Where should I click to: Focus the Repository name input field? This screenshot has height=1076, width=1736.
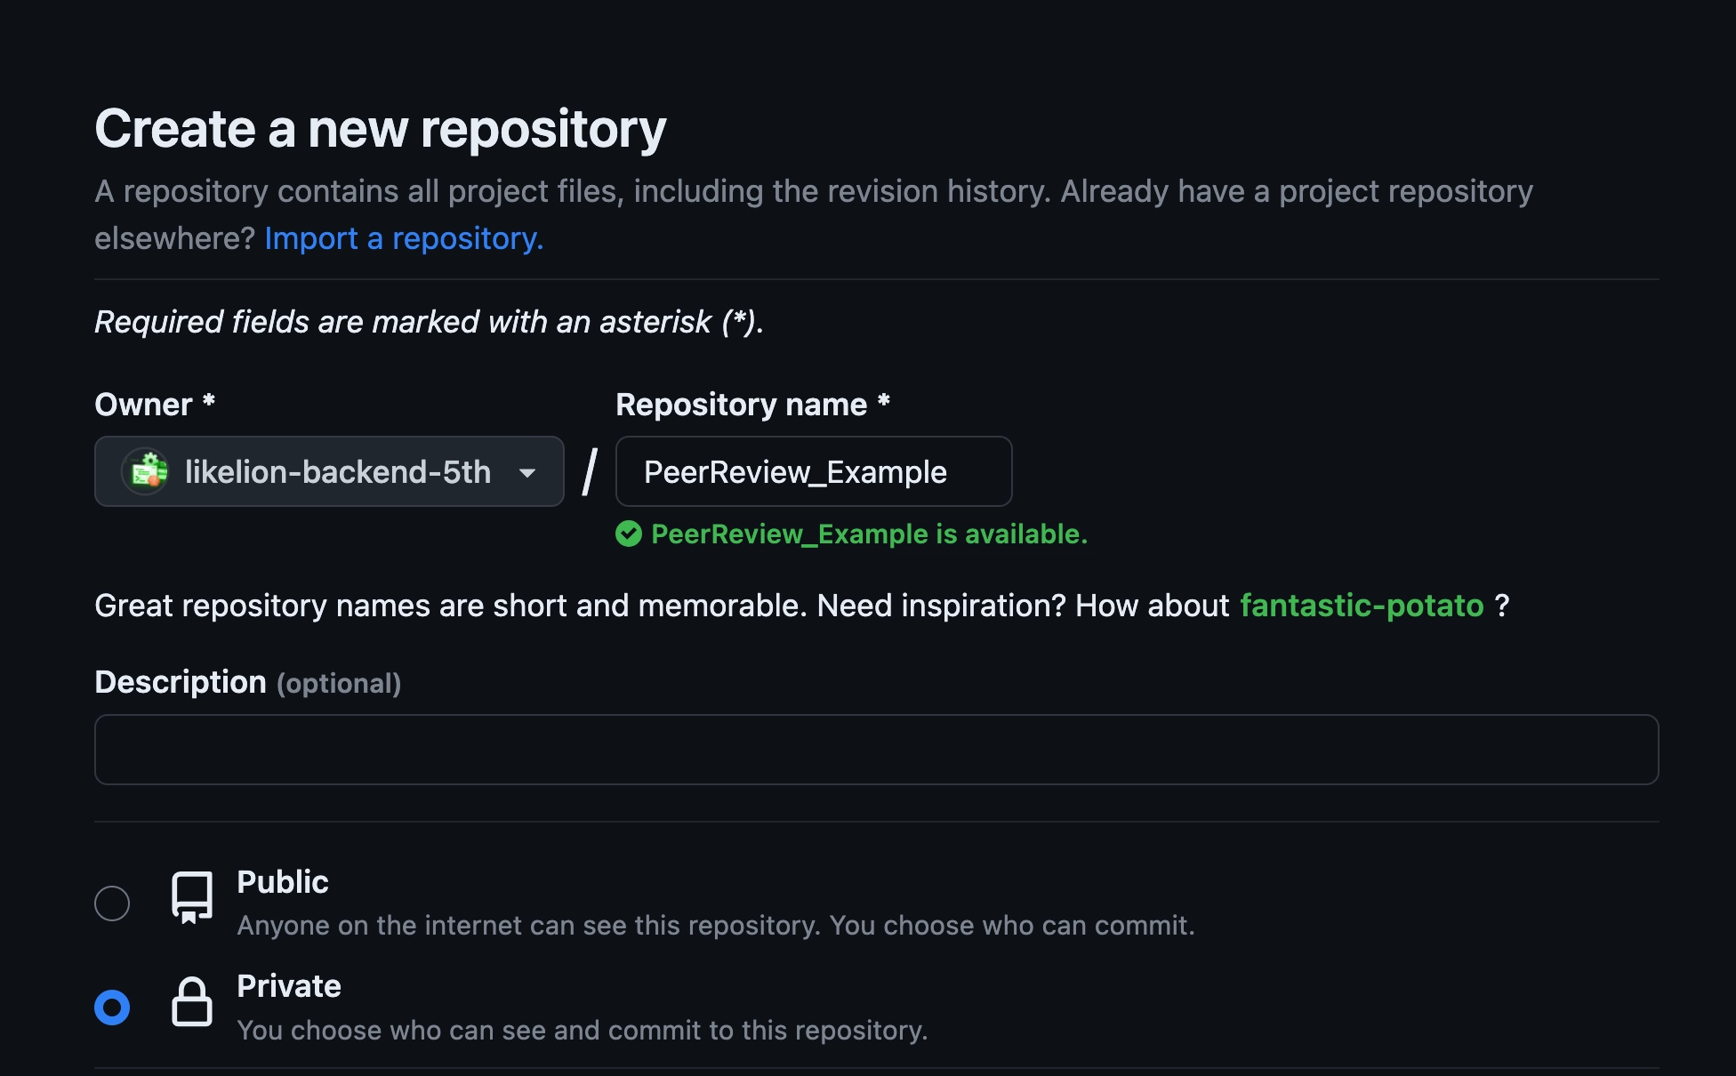(813, 471)
